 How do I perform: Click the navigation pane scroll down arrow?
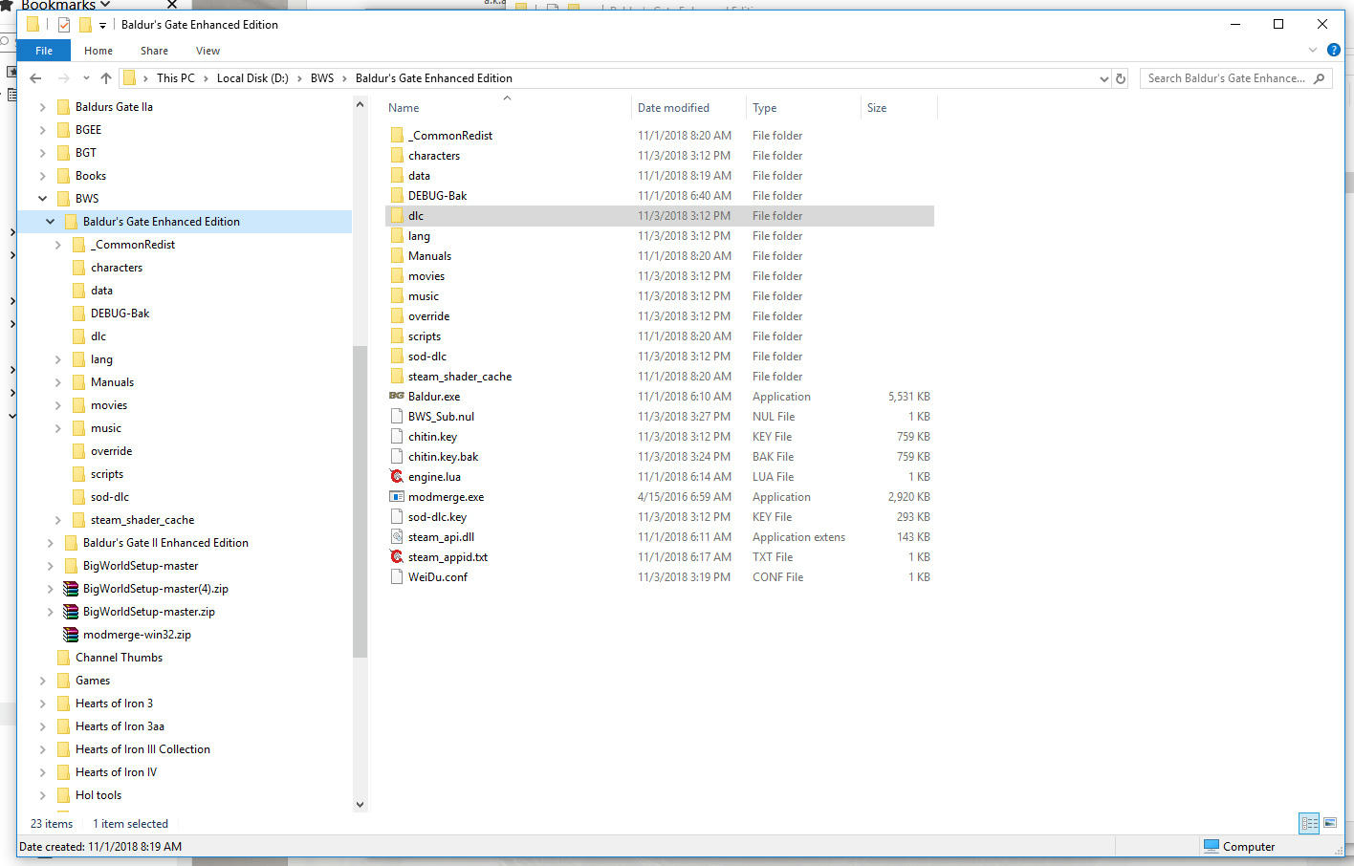(360, 804)
